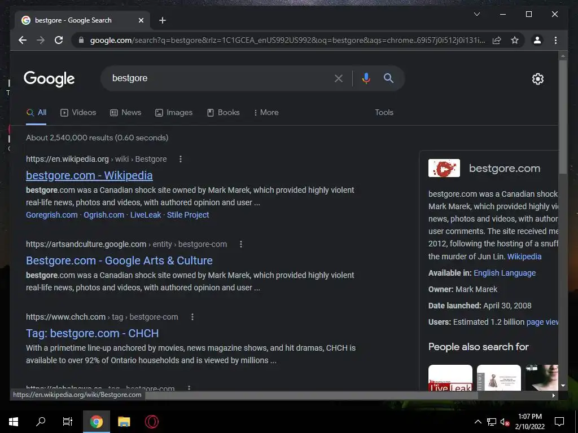
Task: Click the English Language link
Action: pos(505,273)
